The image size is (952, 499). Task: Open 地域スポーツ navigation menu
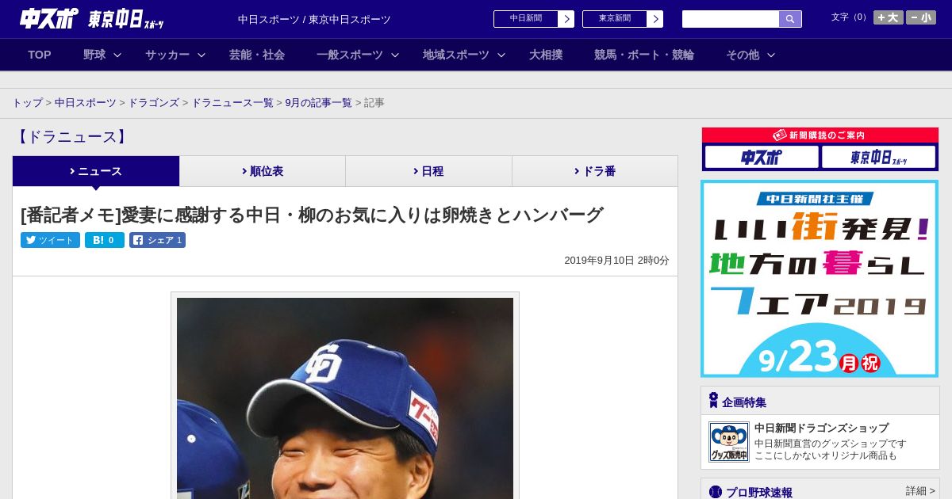point(456,55)
